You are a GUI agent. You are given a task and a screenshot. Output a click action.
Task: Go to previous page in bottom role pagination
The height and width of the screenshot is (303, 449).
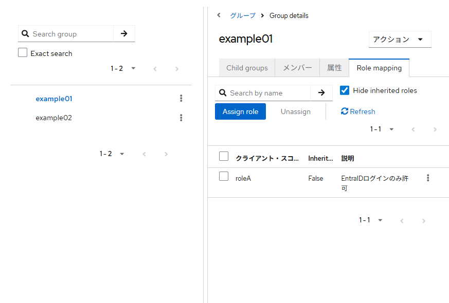point(402,221)
